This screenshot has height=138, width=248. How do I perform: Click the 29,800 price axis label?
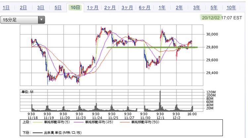tap(212, 47)
